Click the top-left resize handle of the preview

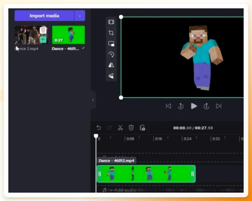121,17
